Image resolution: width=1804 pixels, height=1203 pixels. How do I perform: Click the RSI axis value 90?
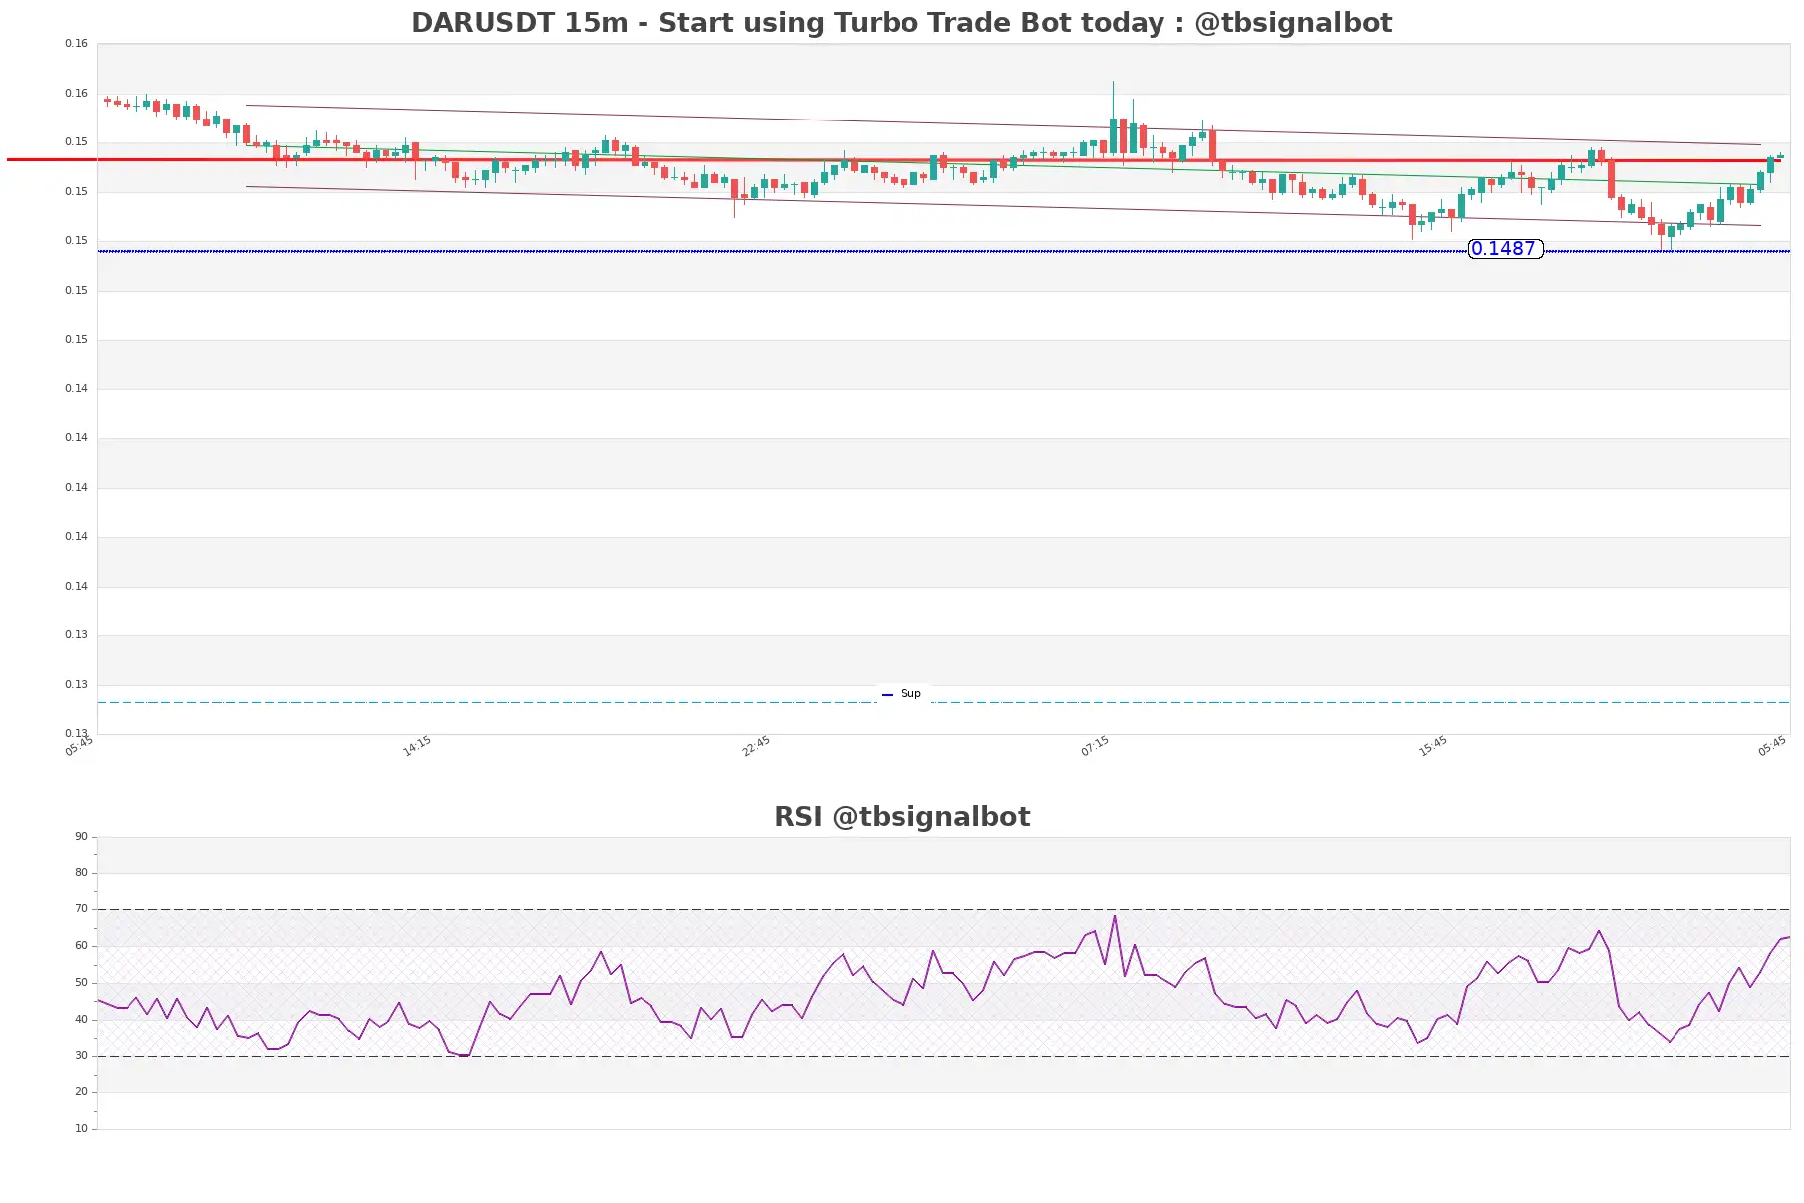(81, 837)
